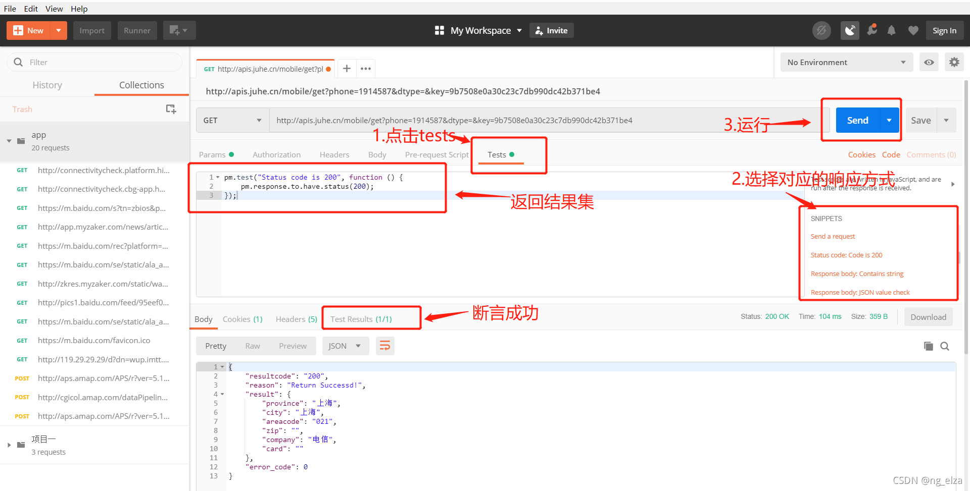The width and height of the screenshot is (970, 491).
Task: Open the Pre-request Script tab
Action: 437,154
